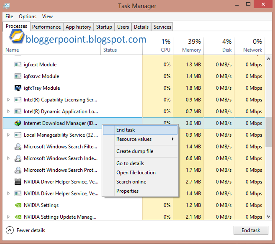Switch to the Users tab
This screenshot has height=244, width=275.
click(123, 27)
